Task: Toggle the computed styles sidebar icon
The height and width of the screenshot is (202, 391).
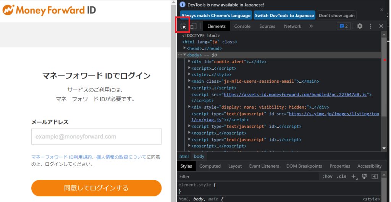Action: 374,176
